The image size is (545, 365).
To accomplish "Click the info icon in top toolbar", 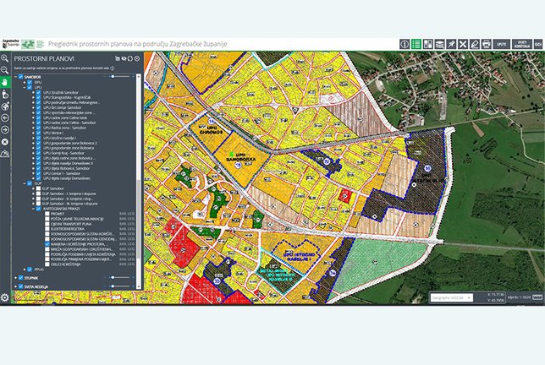I will pos(405,44).
